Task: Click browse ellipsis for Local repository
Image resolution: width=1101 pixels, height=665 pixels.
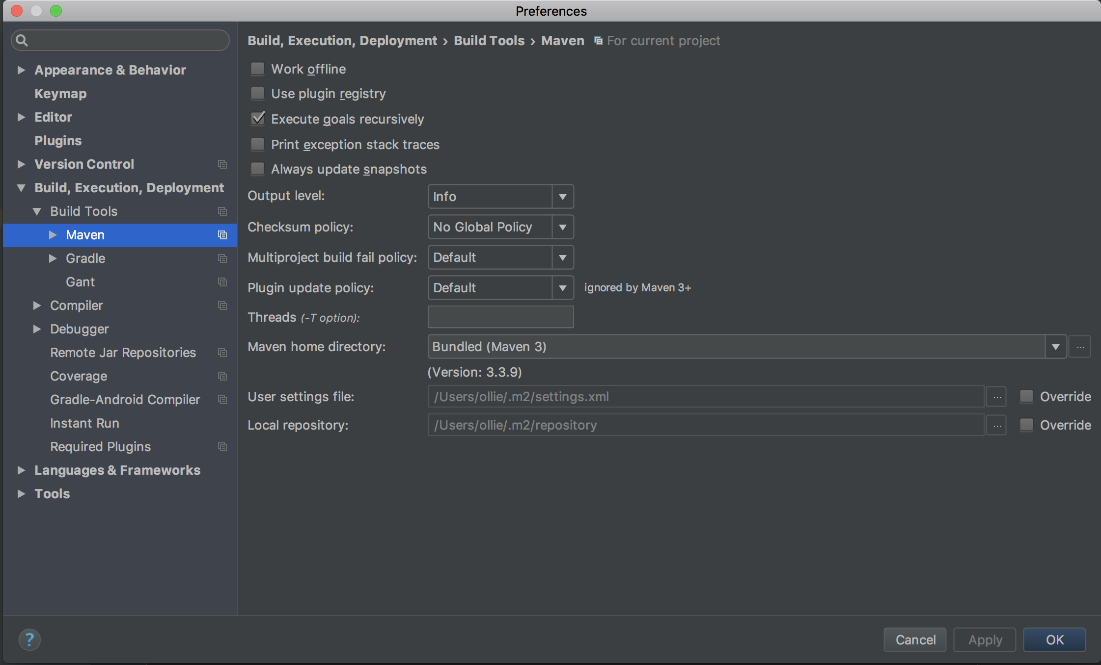Action: (x=996, y=425)
